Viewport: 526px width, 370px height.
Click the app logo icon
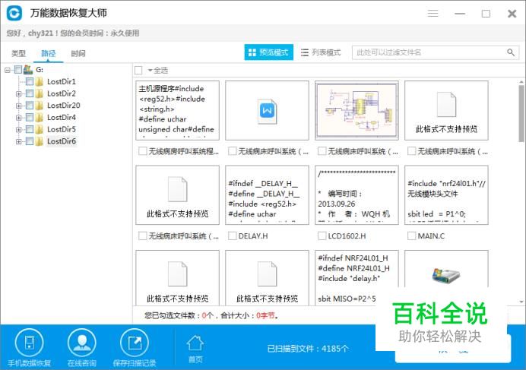click(x=14, y=14)
